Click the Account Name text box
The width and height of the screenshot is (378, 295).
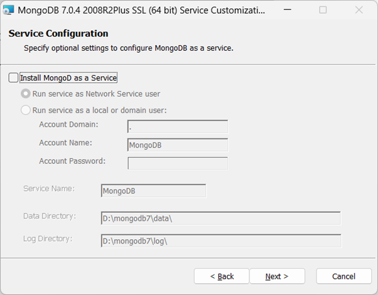[177, 145]
